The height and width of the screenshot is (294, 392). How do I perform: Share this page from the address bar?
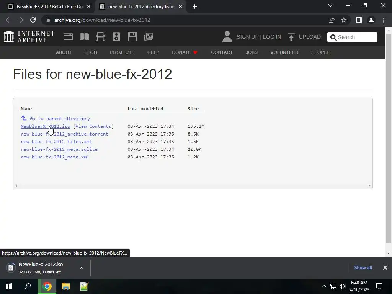332,20
